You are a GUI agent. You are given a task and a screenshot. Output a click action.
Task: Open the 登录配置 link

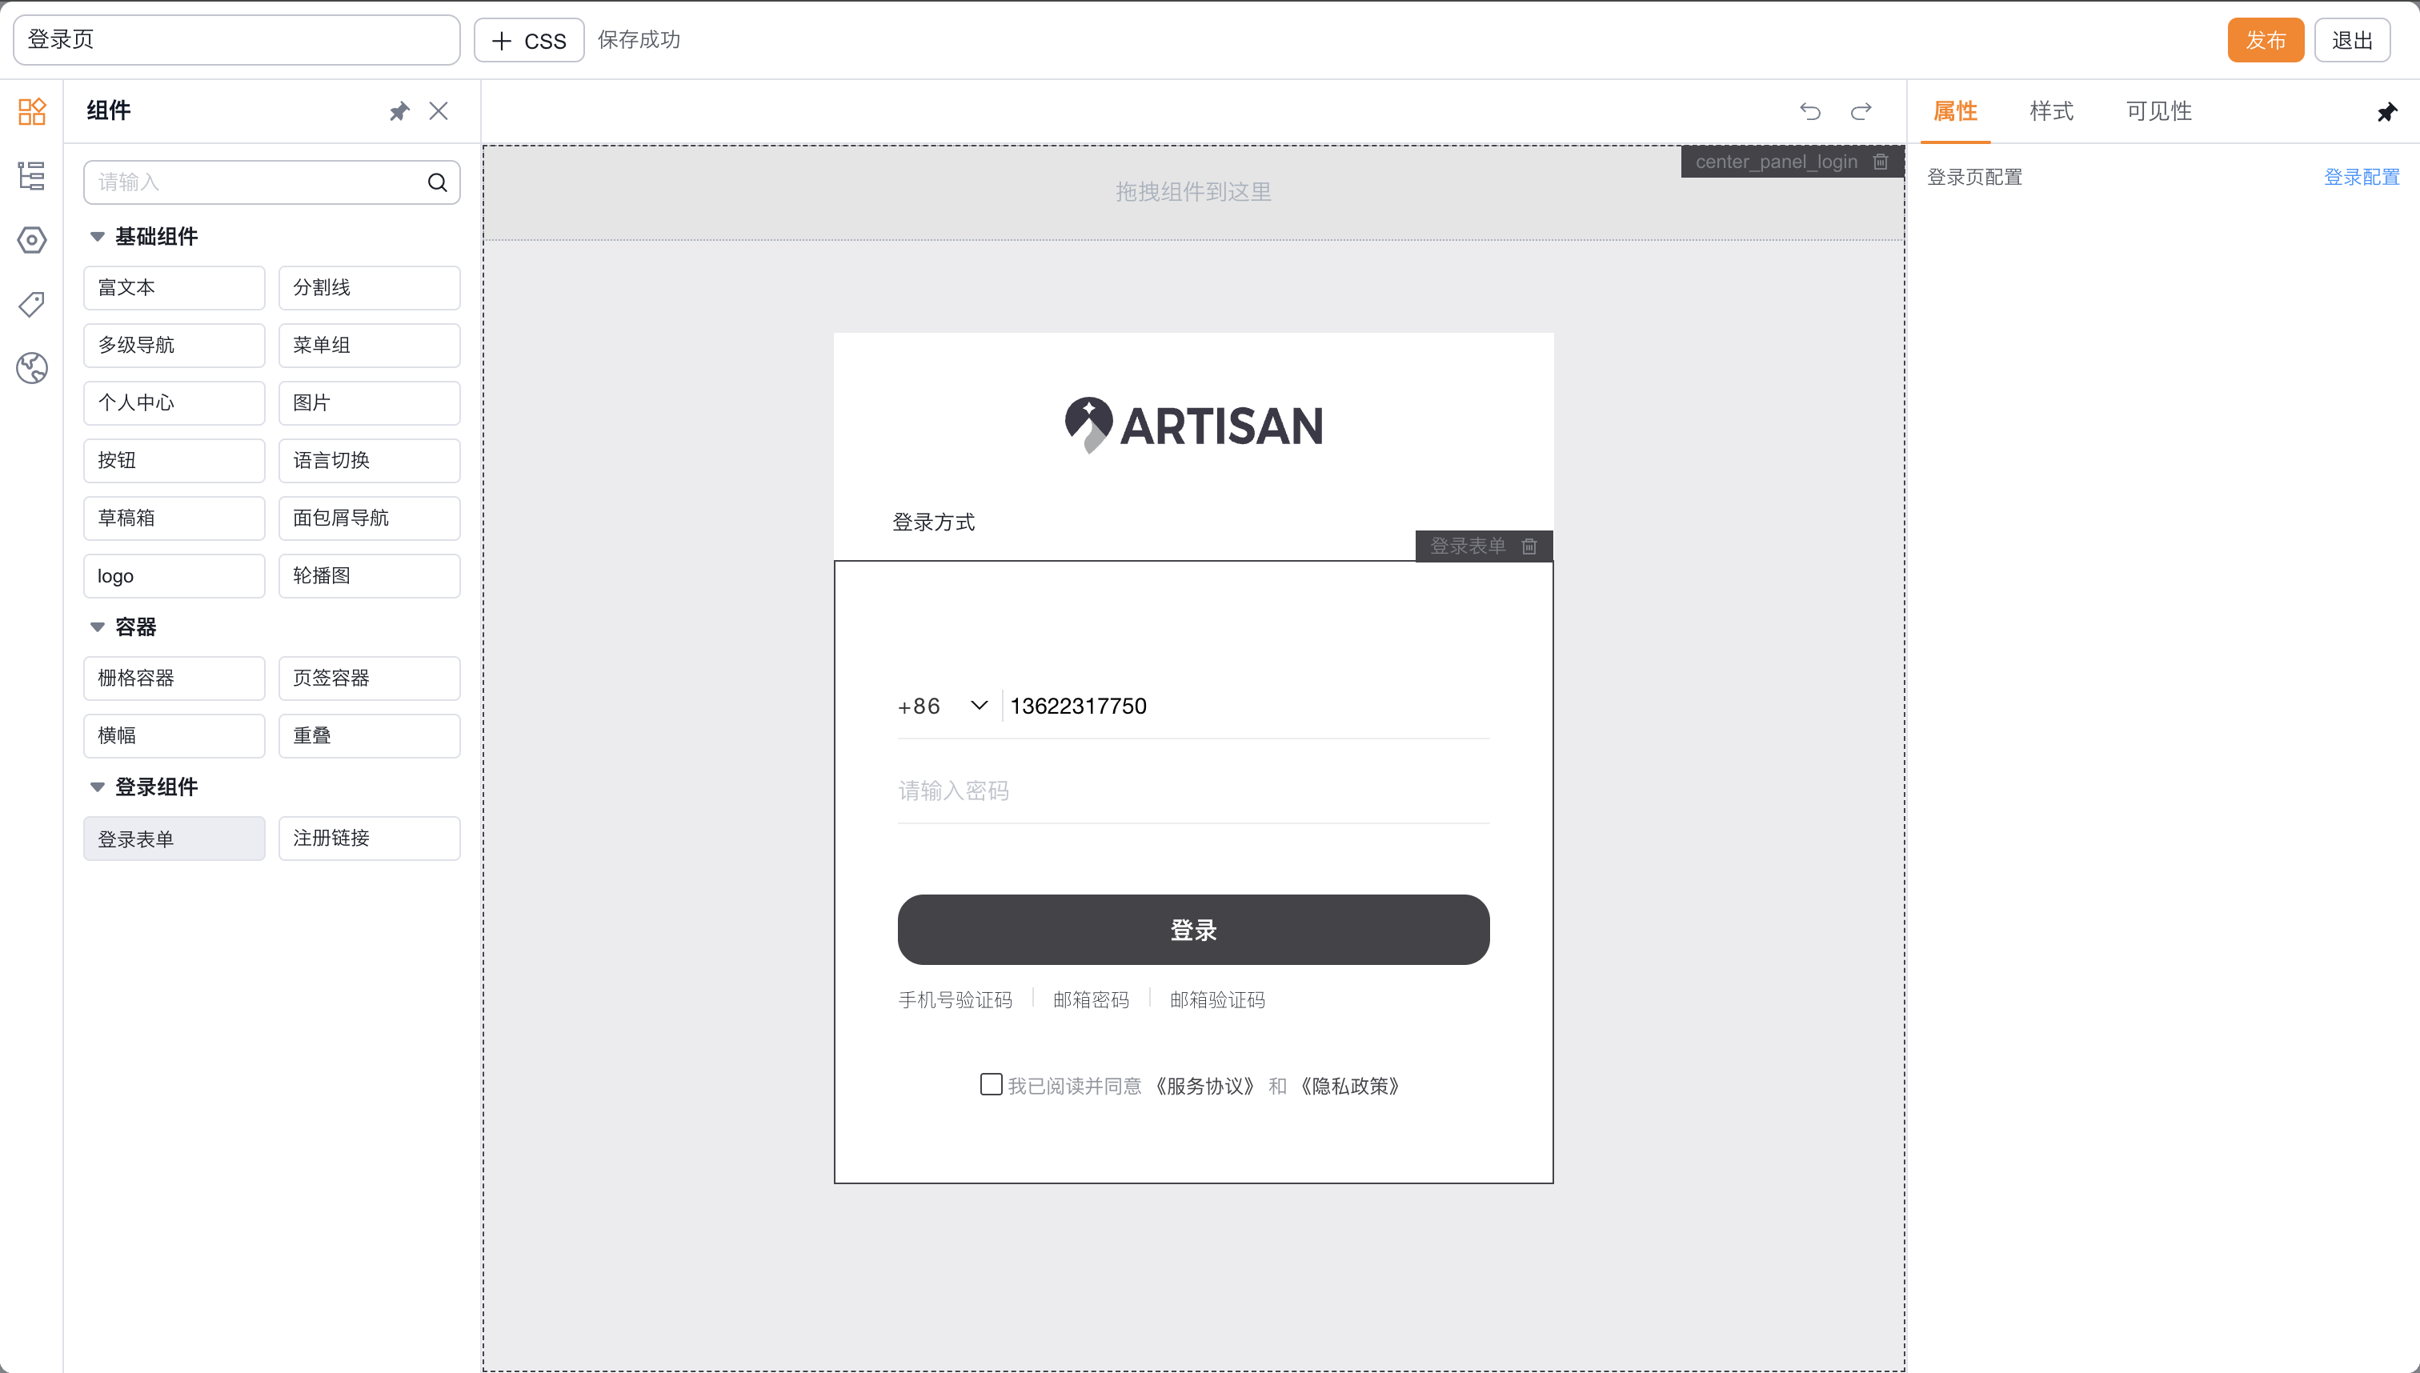point(2361,178)
